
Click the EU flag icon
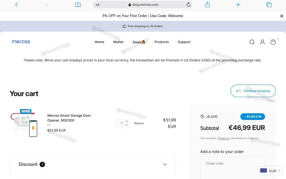(263, 170)
